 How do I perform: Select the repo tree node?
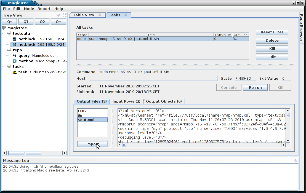[x=17, y=50]
